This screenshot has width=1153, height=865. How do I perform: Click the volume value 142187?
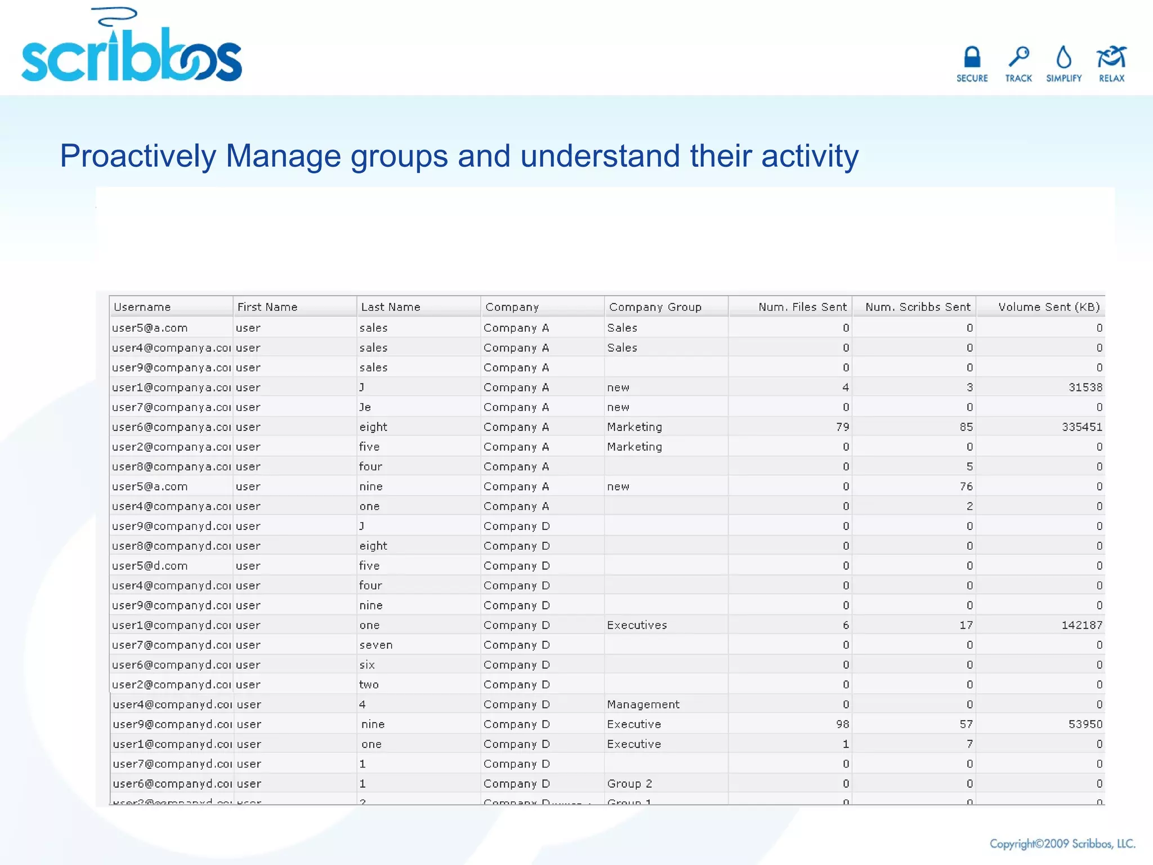[x=1082, y=625]
